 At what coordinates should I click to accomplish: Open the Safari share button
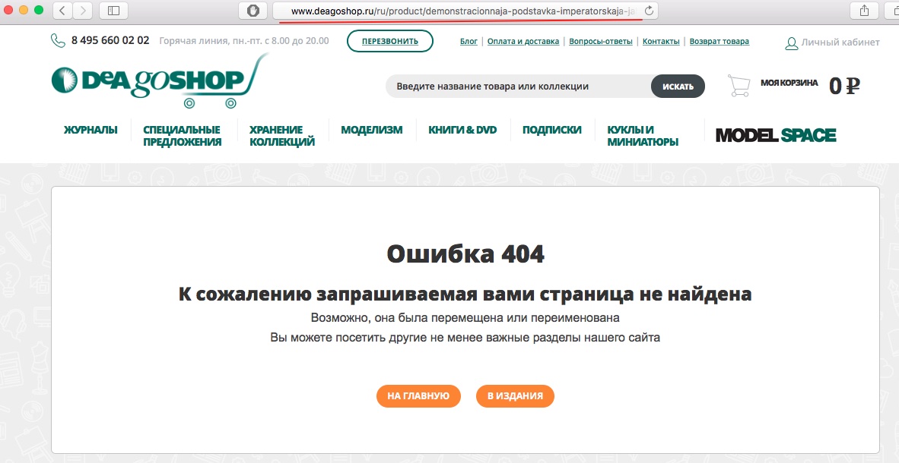pos(864,11)
